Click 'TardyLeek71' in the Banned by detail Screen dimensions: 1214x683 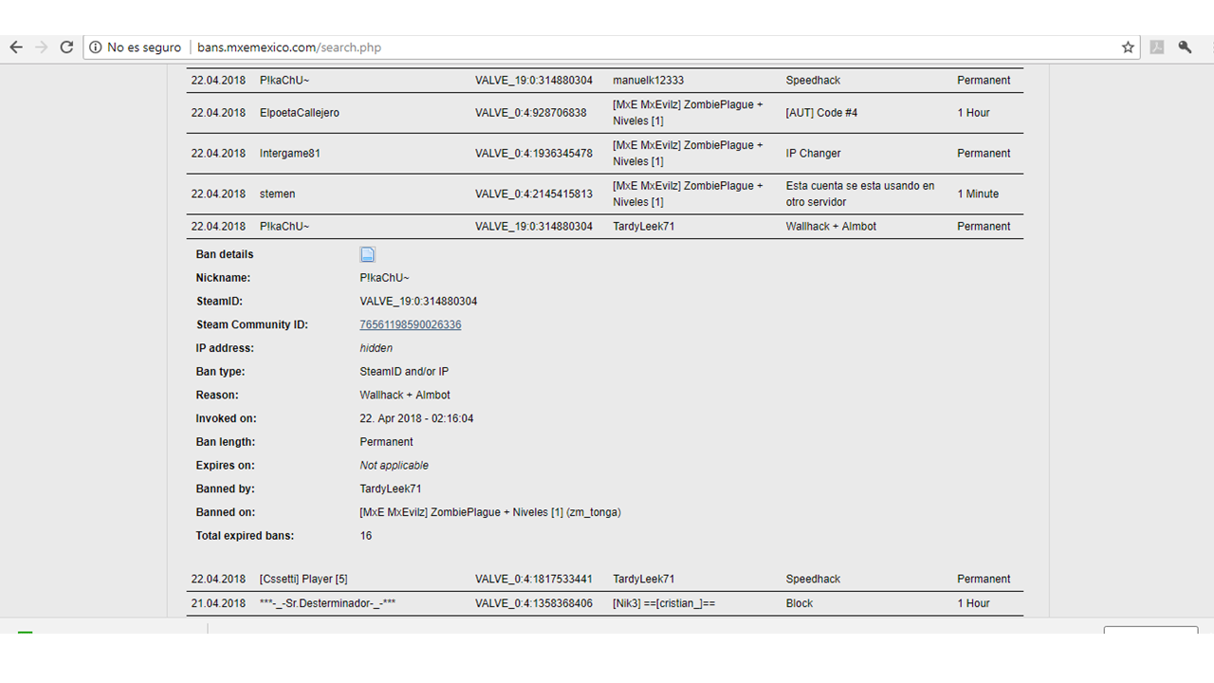pos(391,489)
